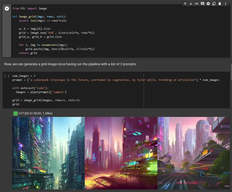Add a comment to the cell
The height and width of the screenshot is (192, 232).
click(202, 4)
